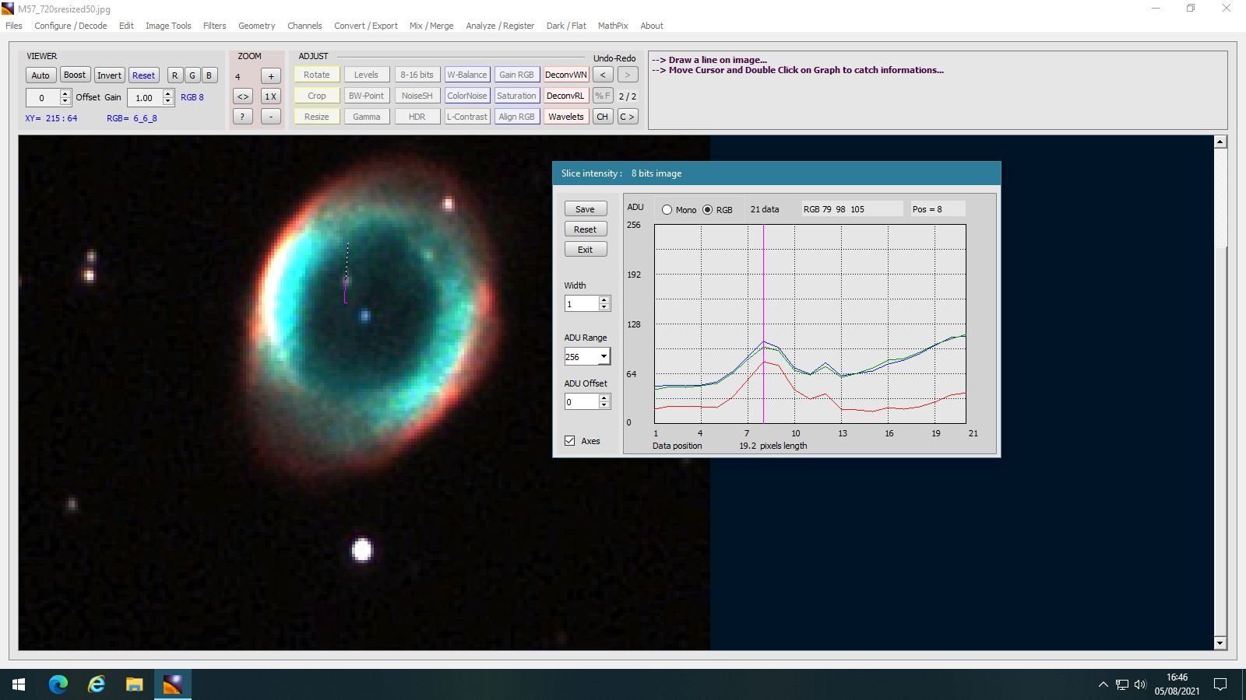Save the slice intensity data
The image size is (1246, 700).
585,209
